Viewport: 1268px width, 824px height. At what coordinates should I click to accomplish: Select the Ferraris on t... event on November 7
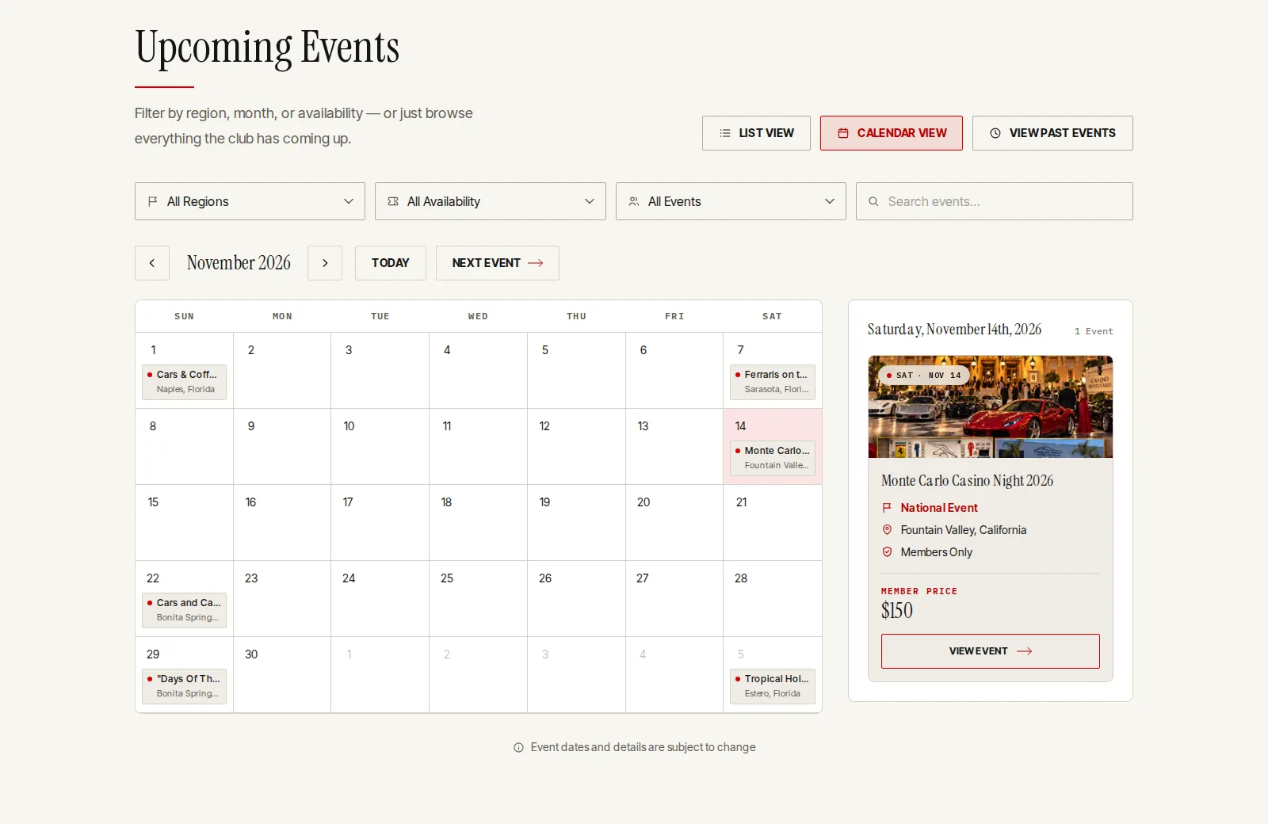[773, 382]
